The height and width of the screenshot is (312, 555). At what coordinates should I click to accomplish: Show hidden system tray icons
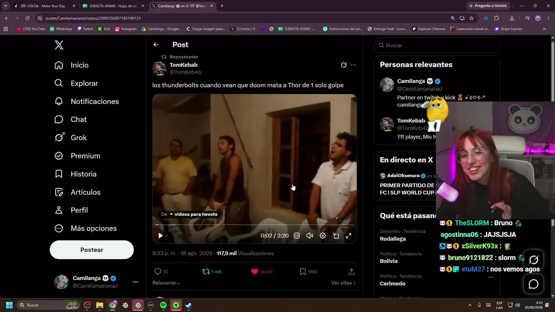point(470,305)
